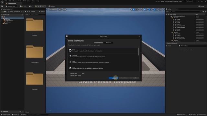This screenshot has width=207, height=116.
Task: Click the Add button in Content Browser
Action: pyautogui.click(x=4, y=12)
